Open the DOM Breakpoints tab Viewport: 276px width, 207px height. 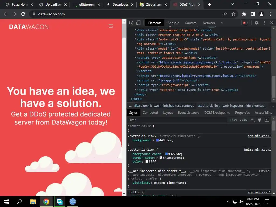pyautogui.click(x=217, y=113)
